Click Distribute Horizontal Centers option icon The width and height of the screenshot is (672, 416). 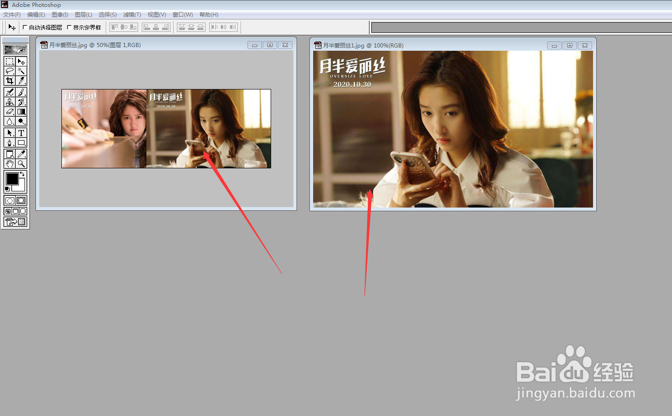click(x=224, y=27)
